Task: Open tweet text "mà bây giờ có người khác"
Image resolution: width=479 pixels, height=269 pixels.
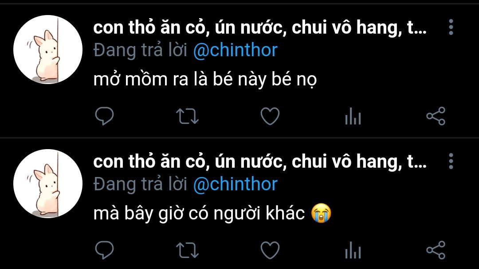Action: (x=200, y=214)
